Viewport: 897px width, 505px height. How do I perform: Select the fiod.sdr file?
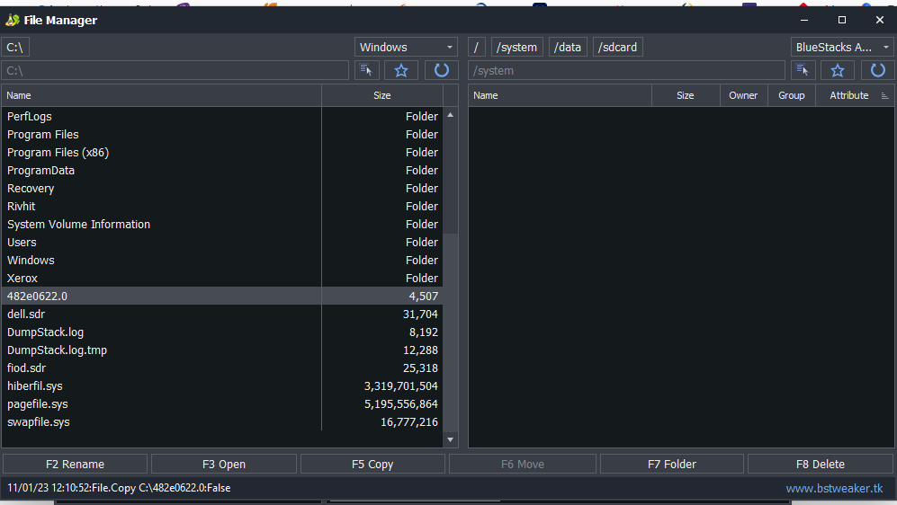coord(222,368)
